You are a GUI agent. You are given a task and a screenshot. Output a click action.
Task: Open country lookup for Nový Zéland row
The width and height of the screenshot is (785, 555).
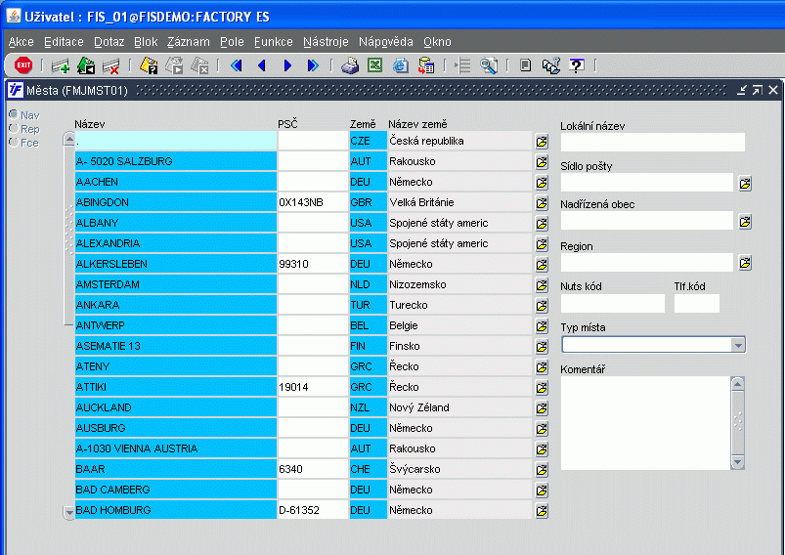click(542, 408)
